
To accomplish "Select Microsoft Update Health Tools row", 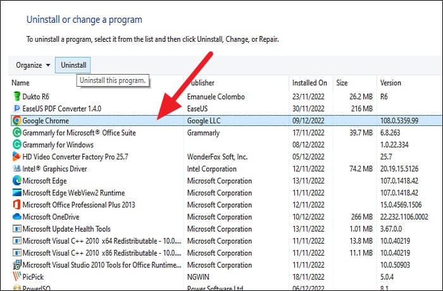I will click(66, 229).
